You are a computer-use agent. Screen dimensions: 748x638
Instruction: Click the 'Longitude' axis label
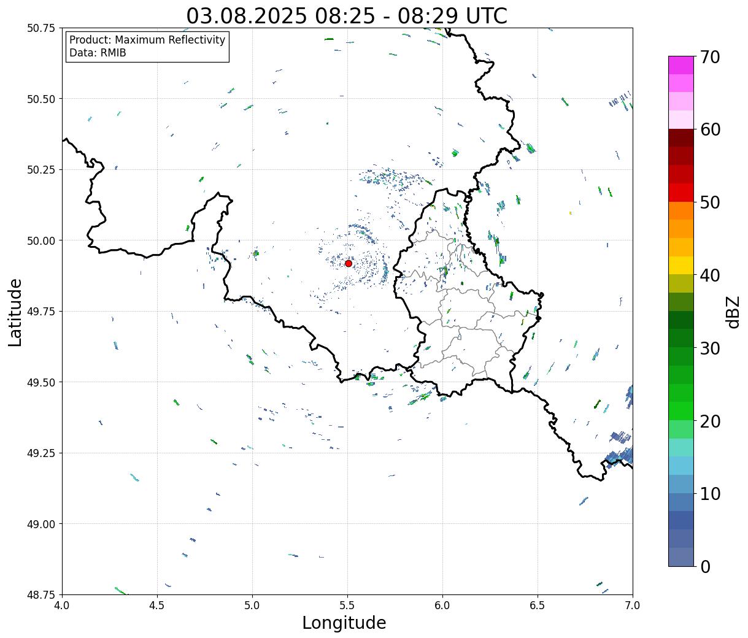coord(344,623)
